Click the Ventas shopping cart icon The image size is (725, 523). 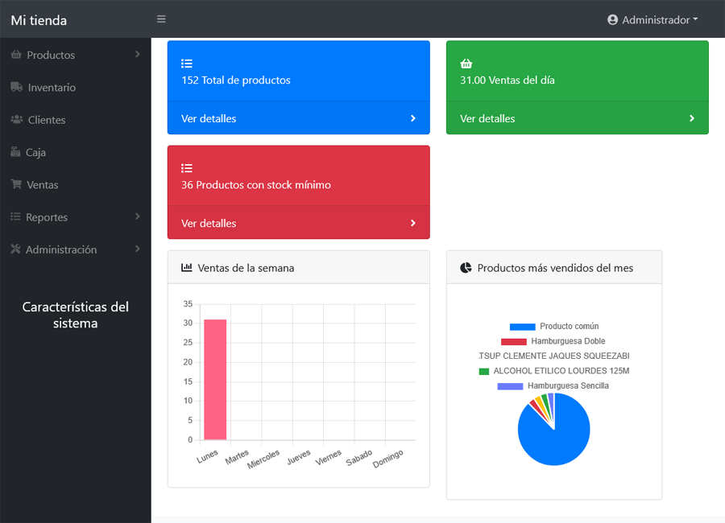[16, 184]
